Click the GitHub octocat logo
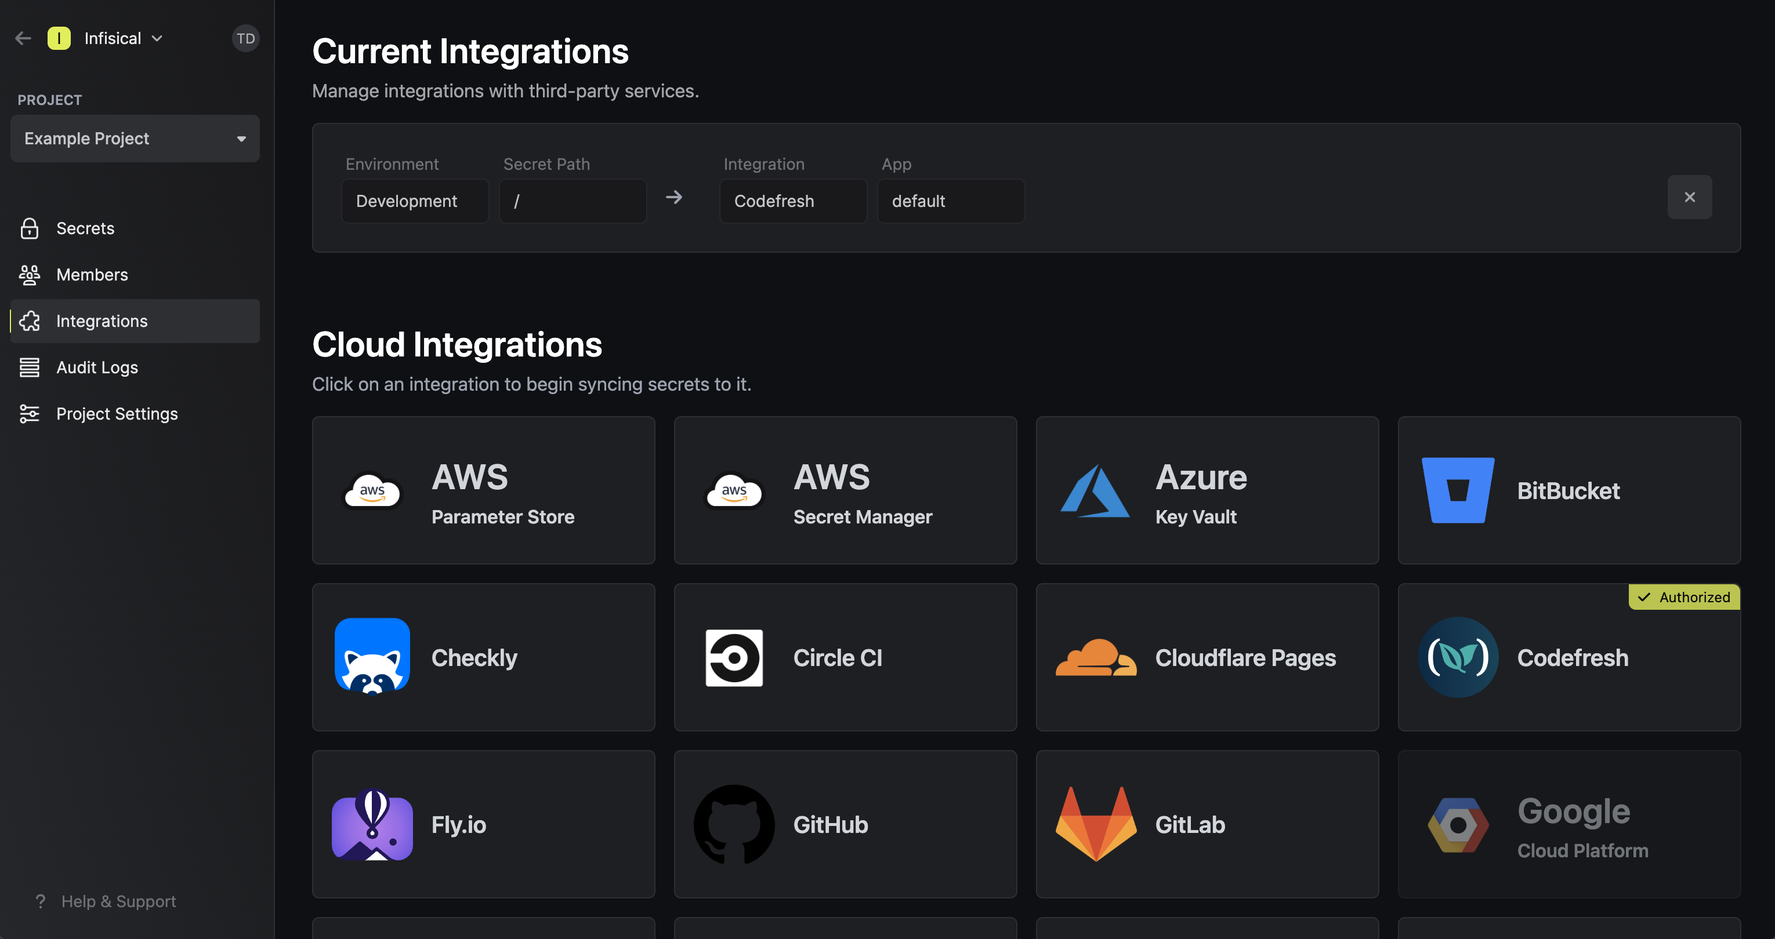Image resolution: width=1775 pixels, height=939 pixels. coord(734,824)
